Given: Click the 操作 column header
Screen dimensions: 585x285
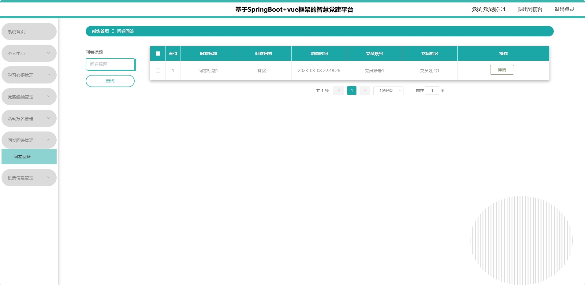Looking at the screenshot, I should point(503,54).
